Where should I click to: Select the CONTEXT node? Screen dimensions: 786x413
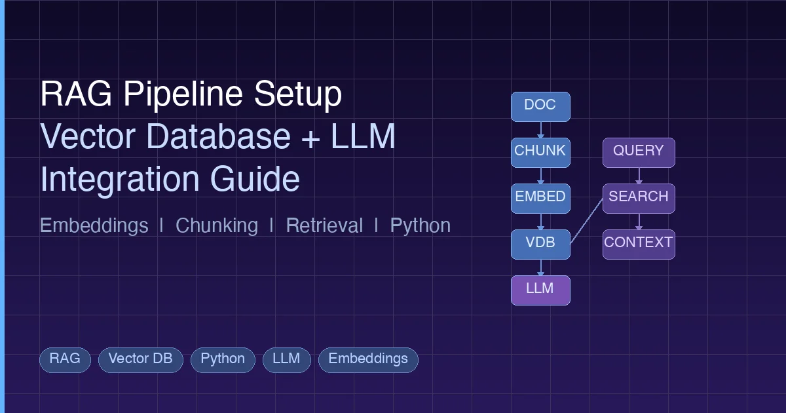(639, 244)
